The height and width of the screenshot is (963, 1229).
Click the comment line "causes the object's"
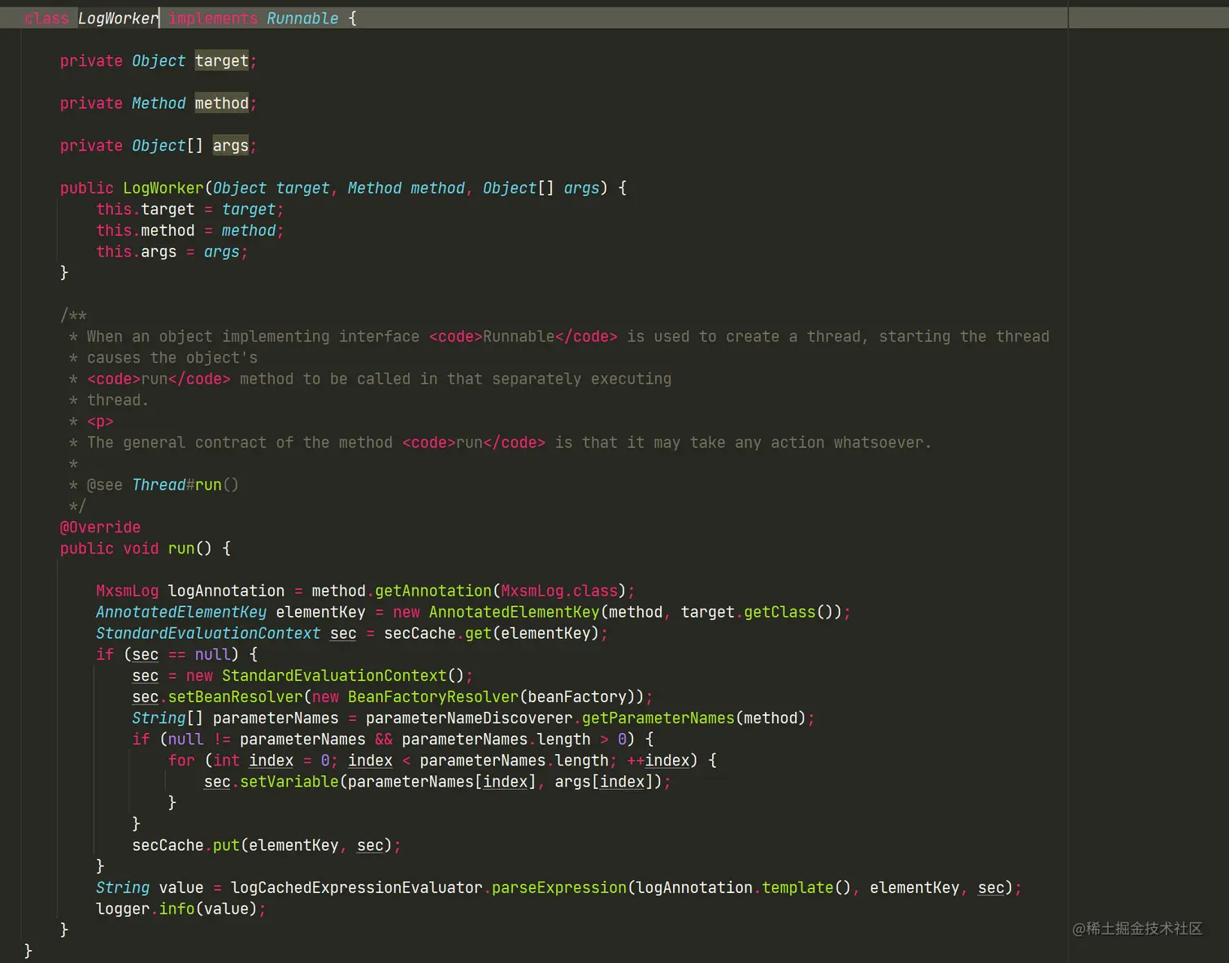point(172,358)
